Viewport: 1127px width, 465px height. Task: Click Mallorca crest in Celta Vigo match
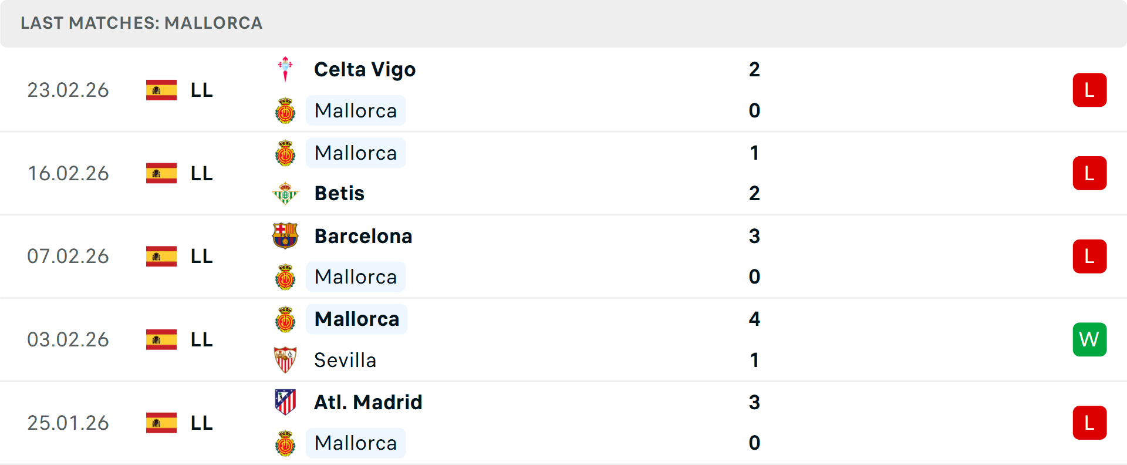[x=285, y=110]
